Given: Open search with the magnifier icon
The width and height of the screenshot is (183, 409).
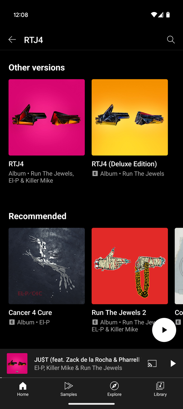Looking at the screenshot, I should [171, 40].
